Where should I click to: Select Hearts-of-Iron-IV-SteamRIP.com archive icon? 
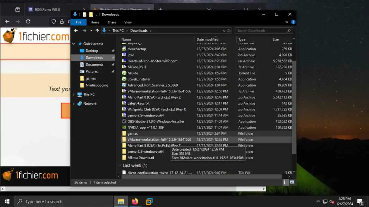(x=124, y=61)
